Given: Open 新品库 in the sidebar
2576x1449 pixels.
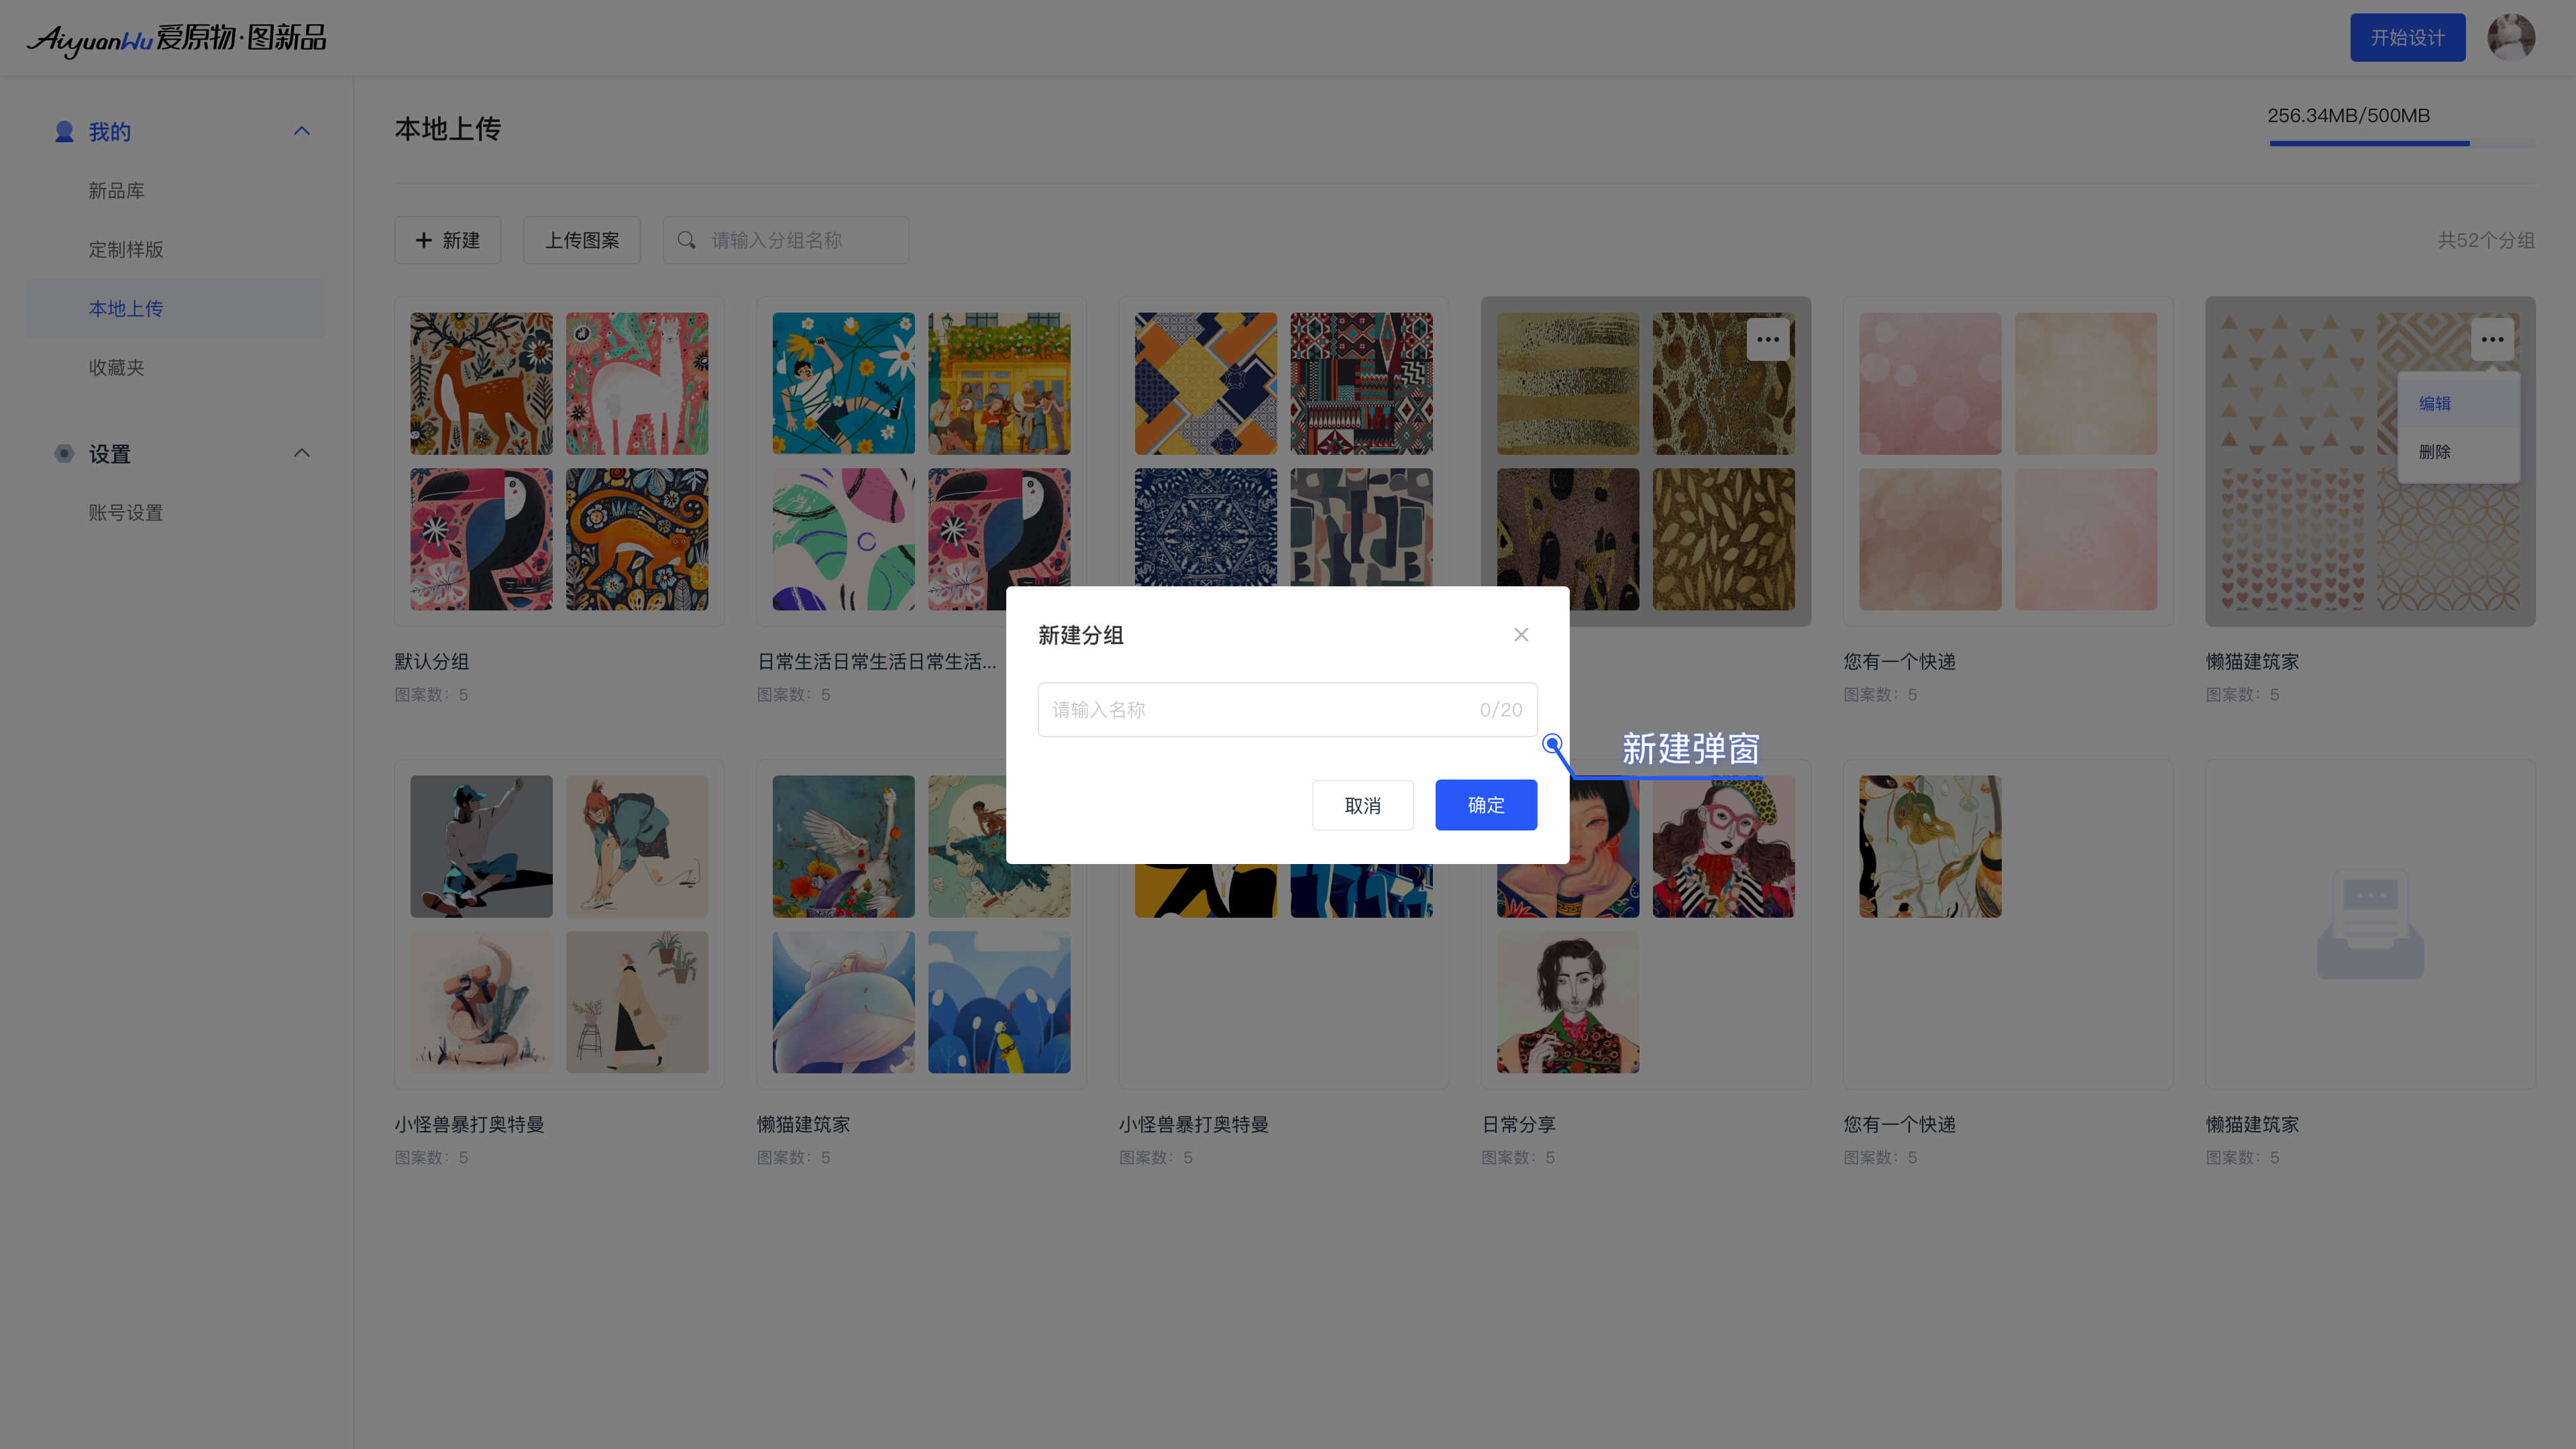Looking at the screenshot, I should [x=116, y=190].
